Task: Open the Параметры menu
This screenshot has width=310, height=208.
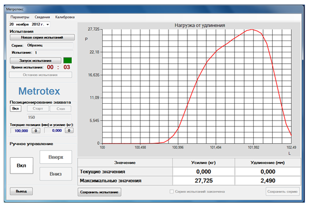Action: (x=20, y=17)
